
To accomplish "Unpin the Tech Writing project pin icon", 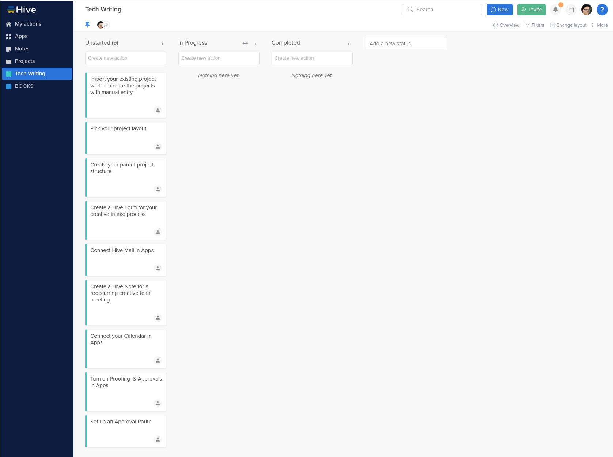I will click(87, 25).
